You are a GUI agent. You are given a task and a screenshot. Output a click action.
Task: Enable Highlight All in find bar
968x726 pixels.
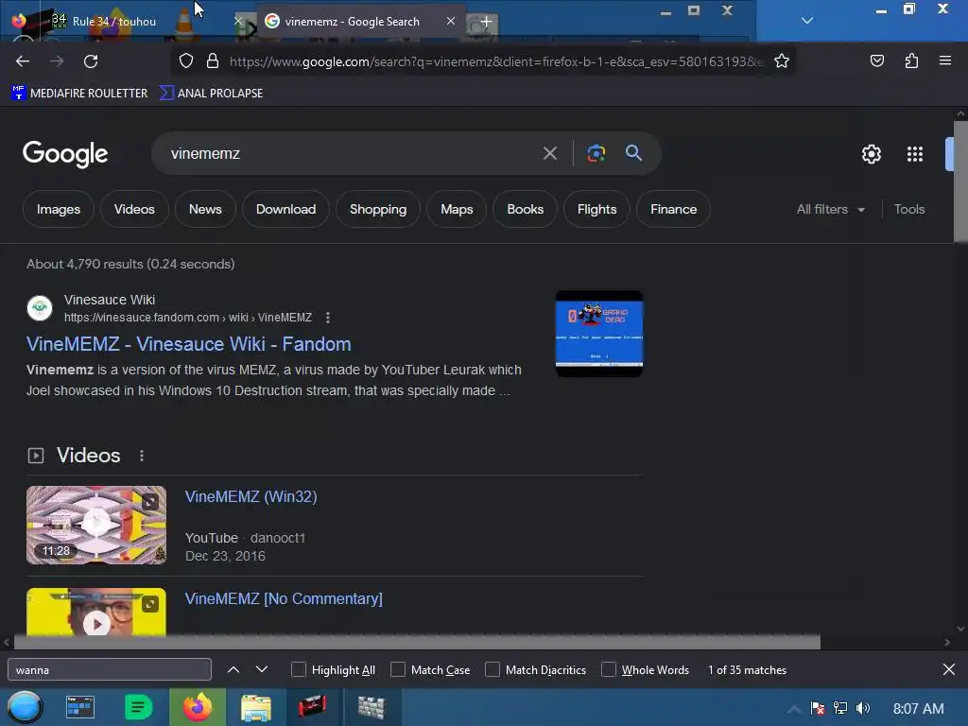coord(298,669)
